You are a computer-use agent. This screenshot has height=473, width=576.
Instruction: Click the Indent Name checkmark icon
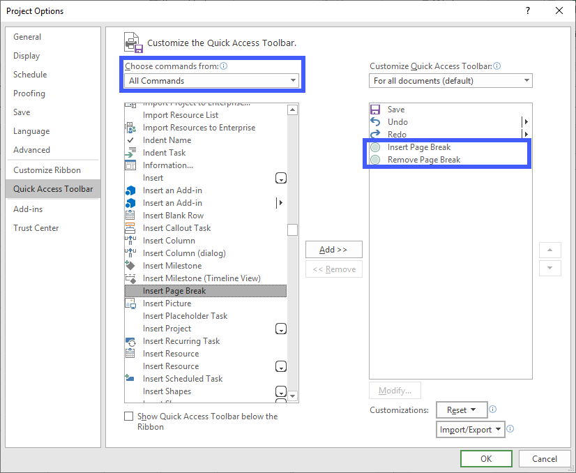(130, 140)
